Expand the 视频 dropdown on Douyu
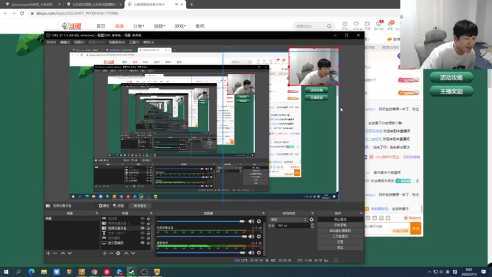This screenshot has width=492, height=277. point(159,26)
